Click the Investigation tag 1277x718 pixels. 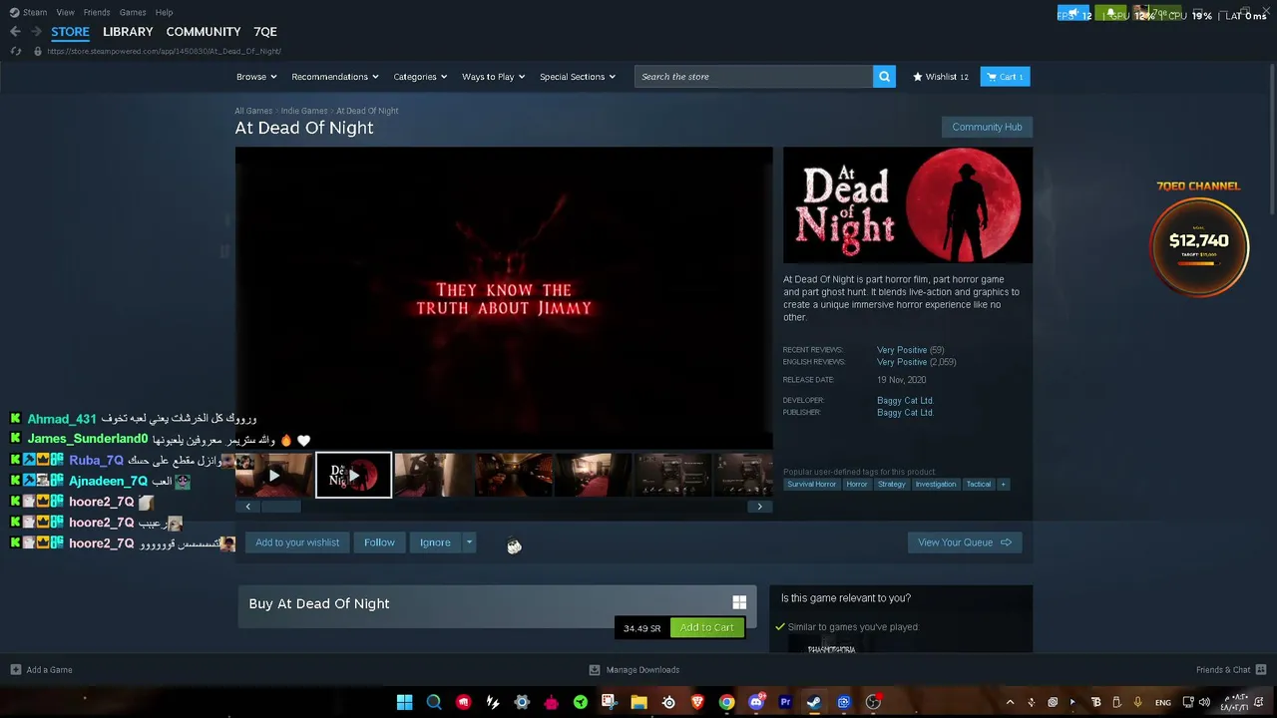pyautogui.click(x=936, y=485)
